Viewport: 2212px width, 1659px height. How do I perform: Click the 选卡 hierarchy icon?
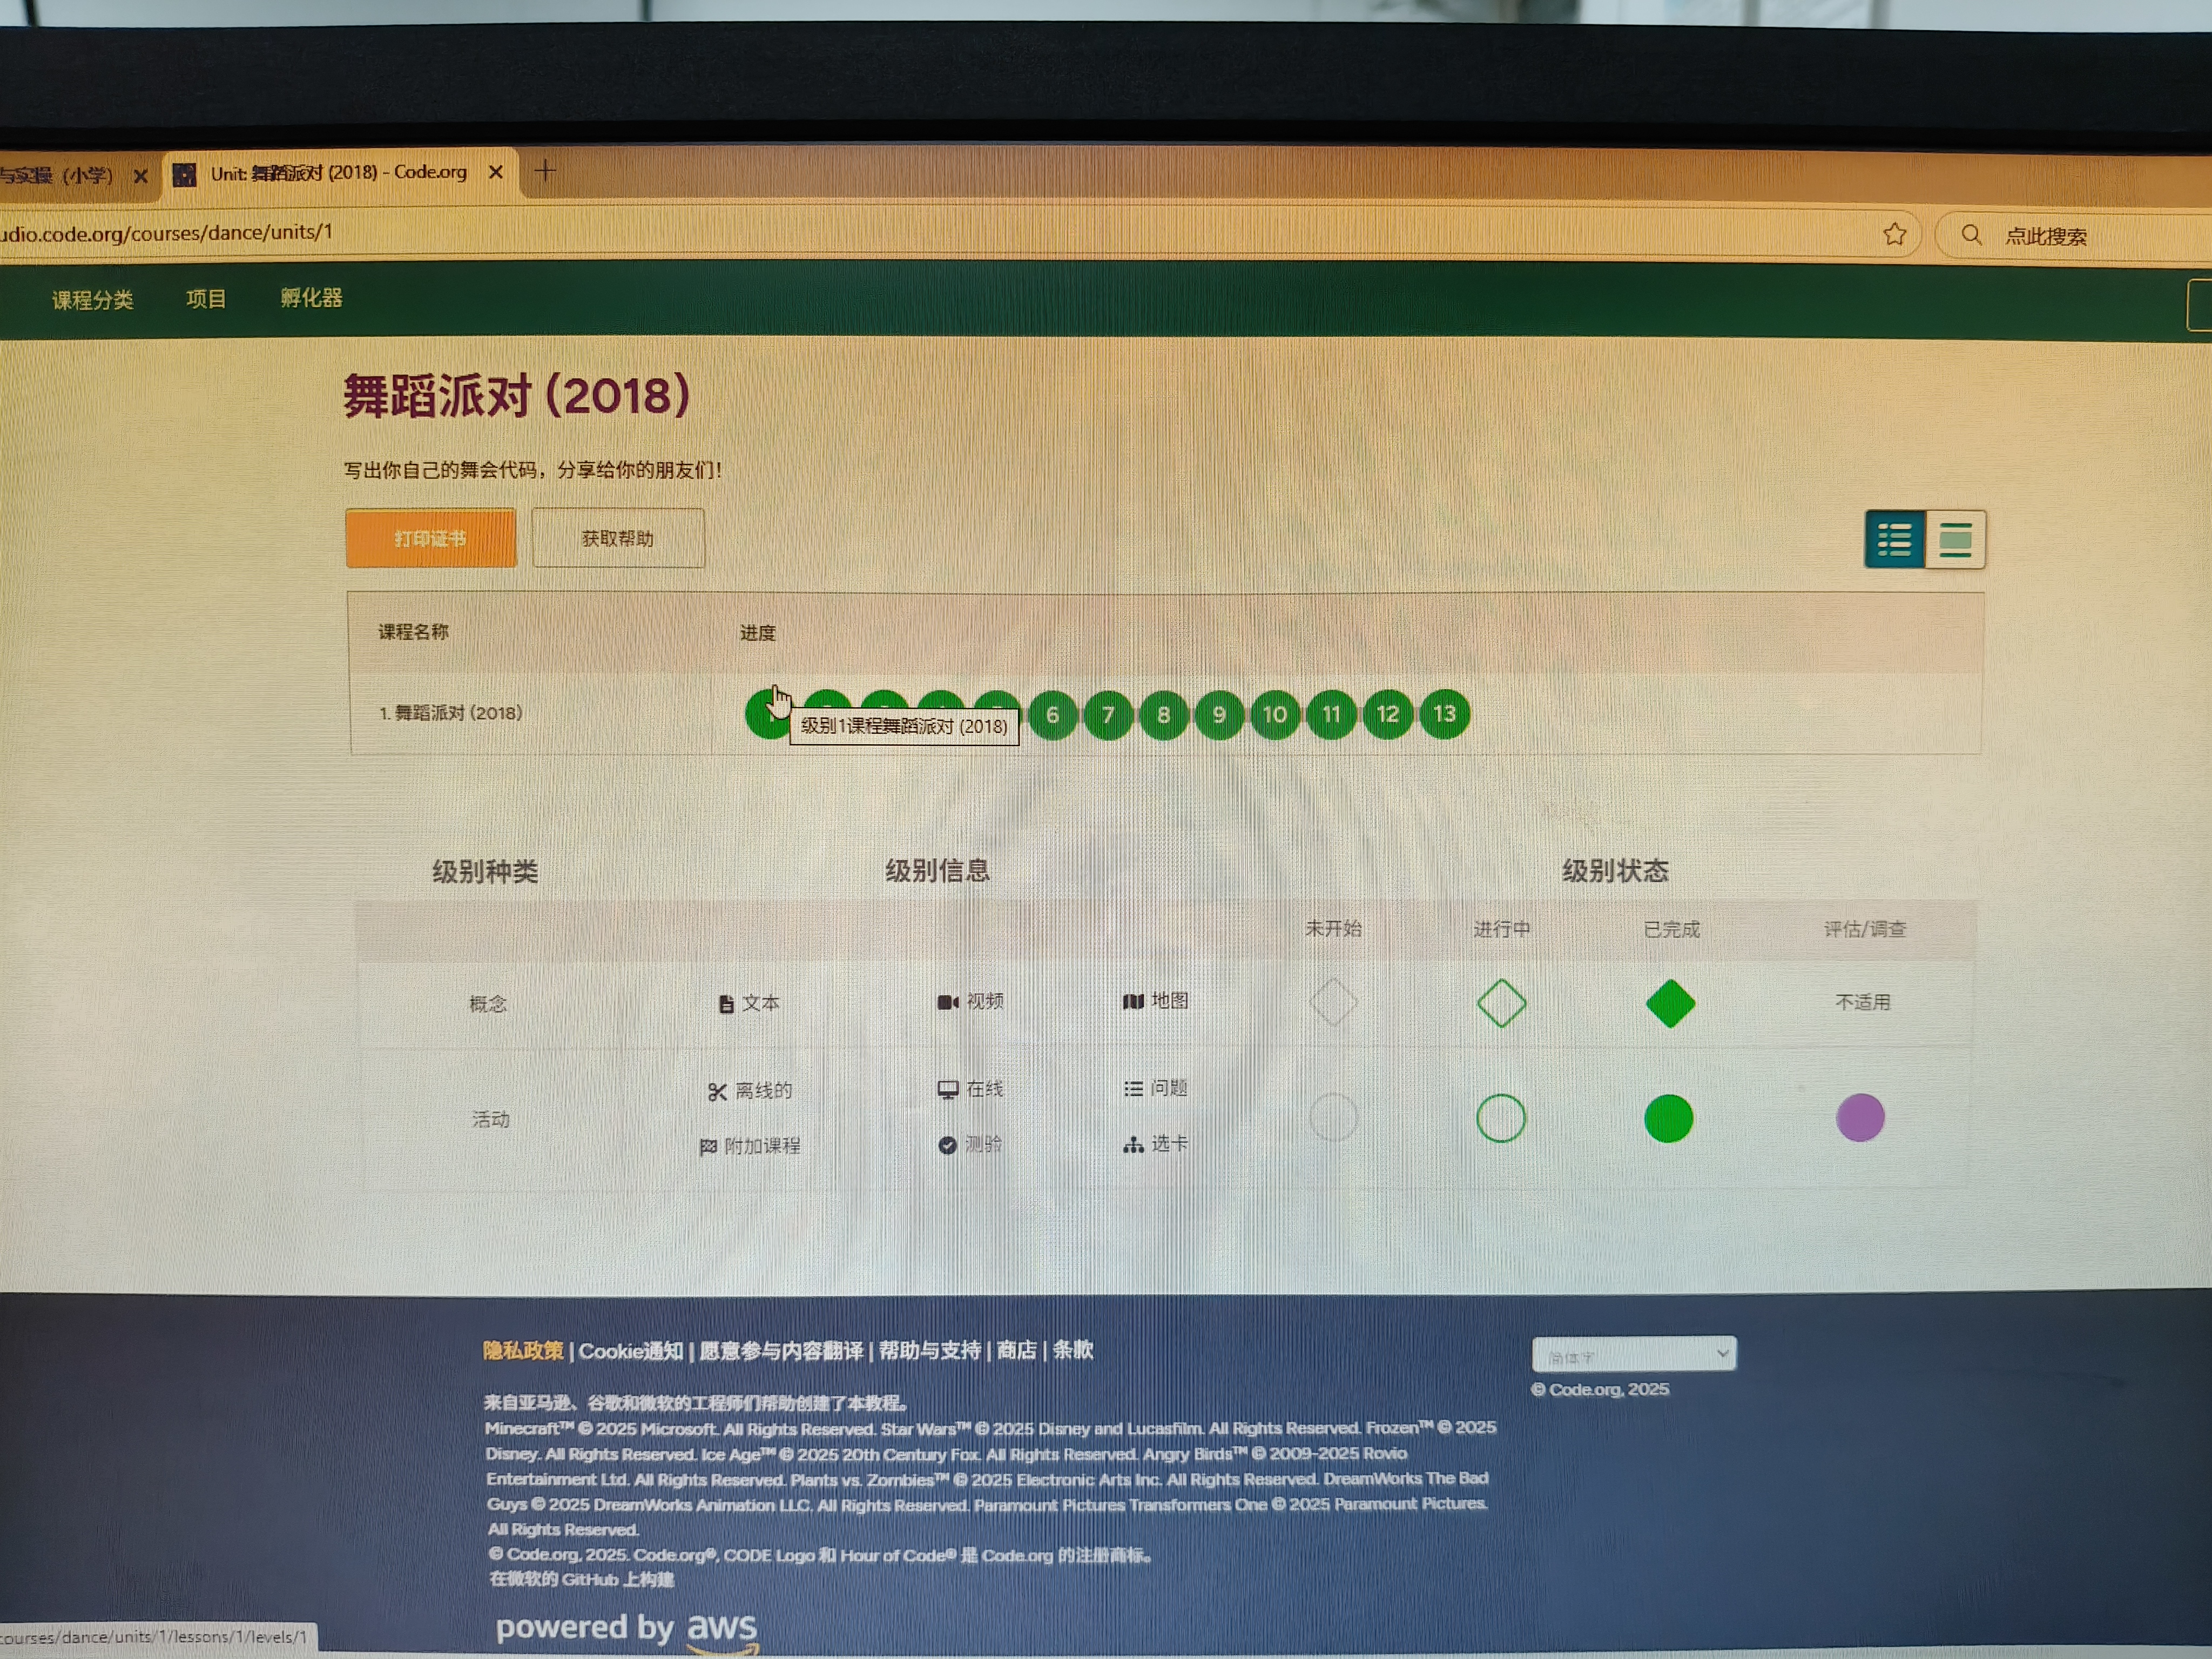1133,1145
